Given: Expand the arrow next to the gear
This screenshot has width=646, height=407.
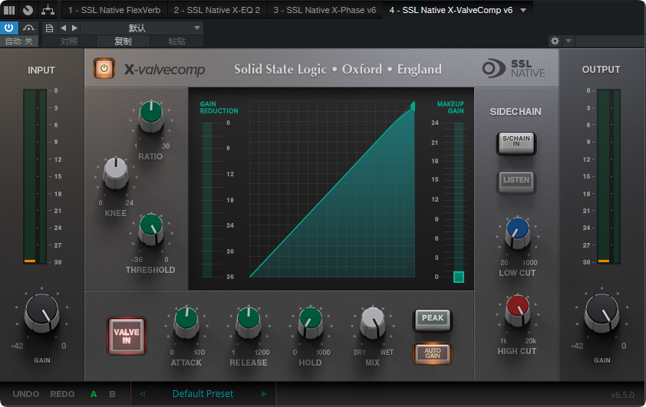Looking at the screenshot, I should coord(569,41).
